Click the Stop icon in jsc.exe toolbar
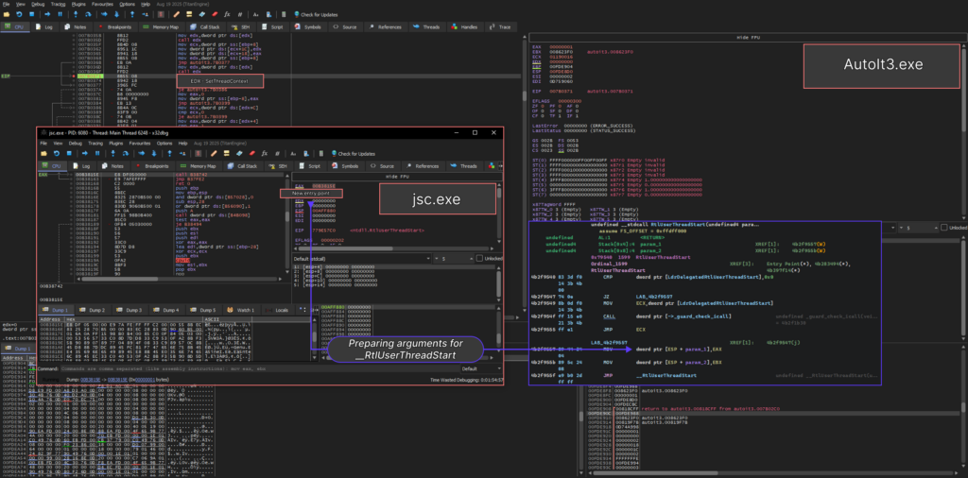Viewport: 968px width, 478px height. [x=68, y=153]
